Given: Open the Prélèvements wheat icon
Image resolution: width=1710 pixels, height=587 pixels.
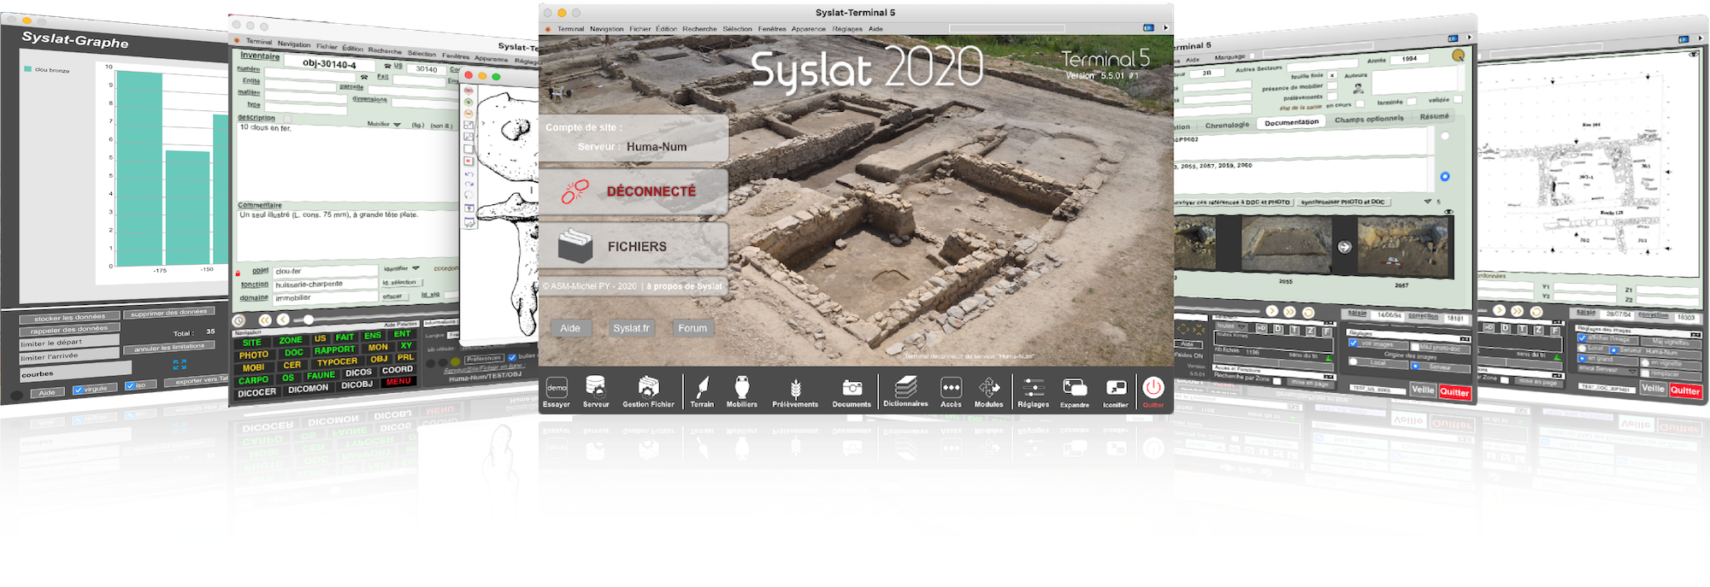Looking at the screenshot, I should (795, 391).
